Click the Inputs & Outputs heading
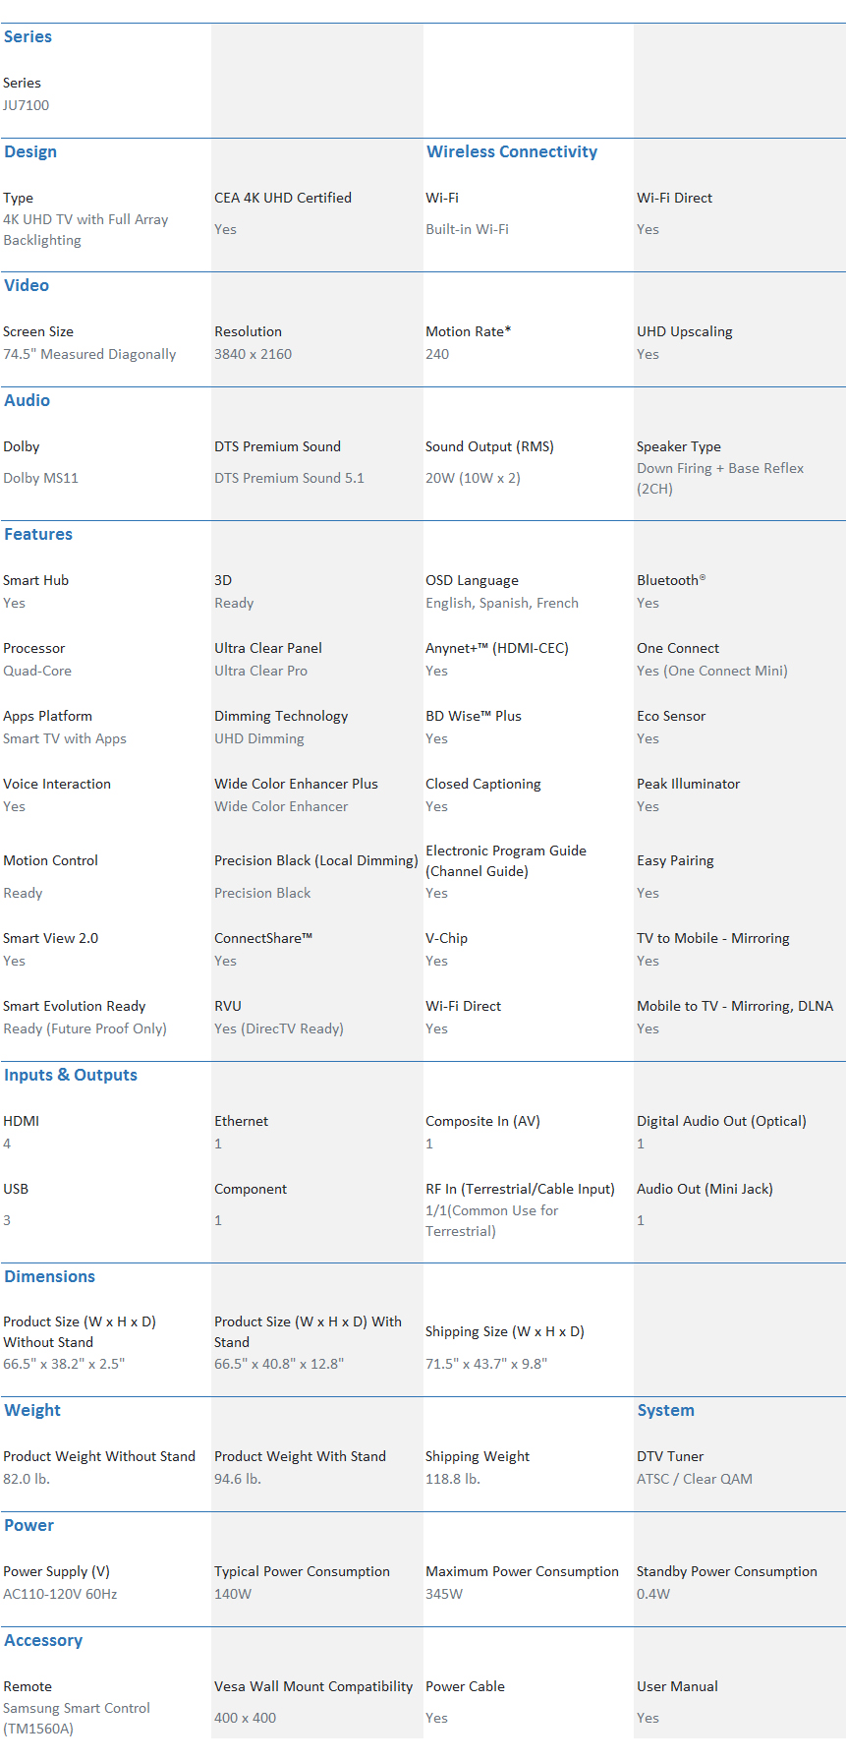The width and height of the screenshot is (846, 1761). click(x=71, y=1076)
